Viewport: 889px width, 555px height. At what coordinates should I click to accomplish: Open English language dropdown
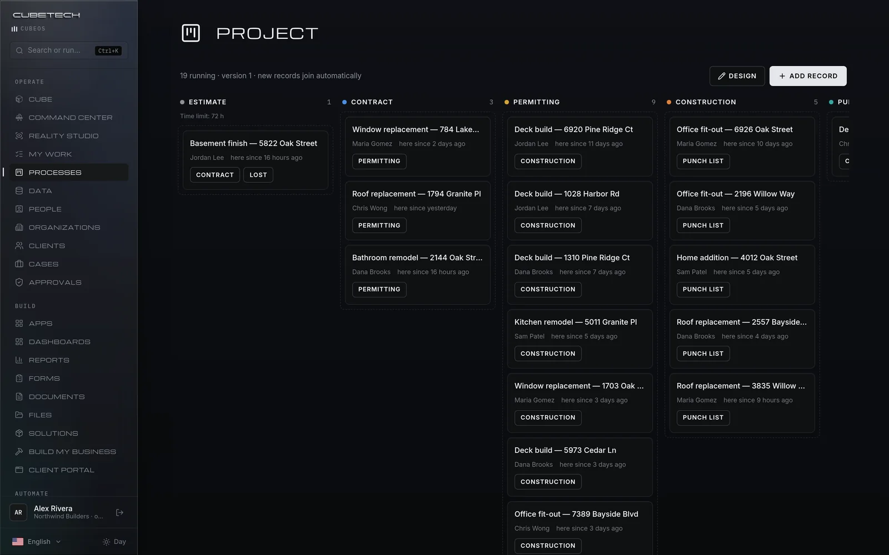coord(37,542)
